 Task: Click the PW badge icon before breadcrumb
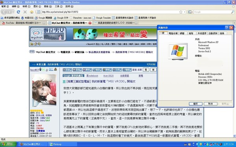click(x=32, y=52)
